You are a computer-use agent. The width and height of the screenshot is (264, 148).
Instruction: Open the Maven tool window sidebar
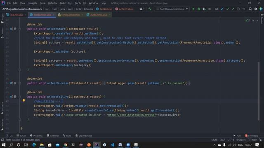coord(262,19)
